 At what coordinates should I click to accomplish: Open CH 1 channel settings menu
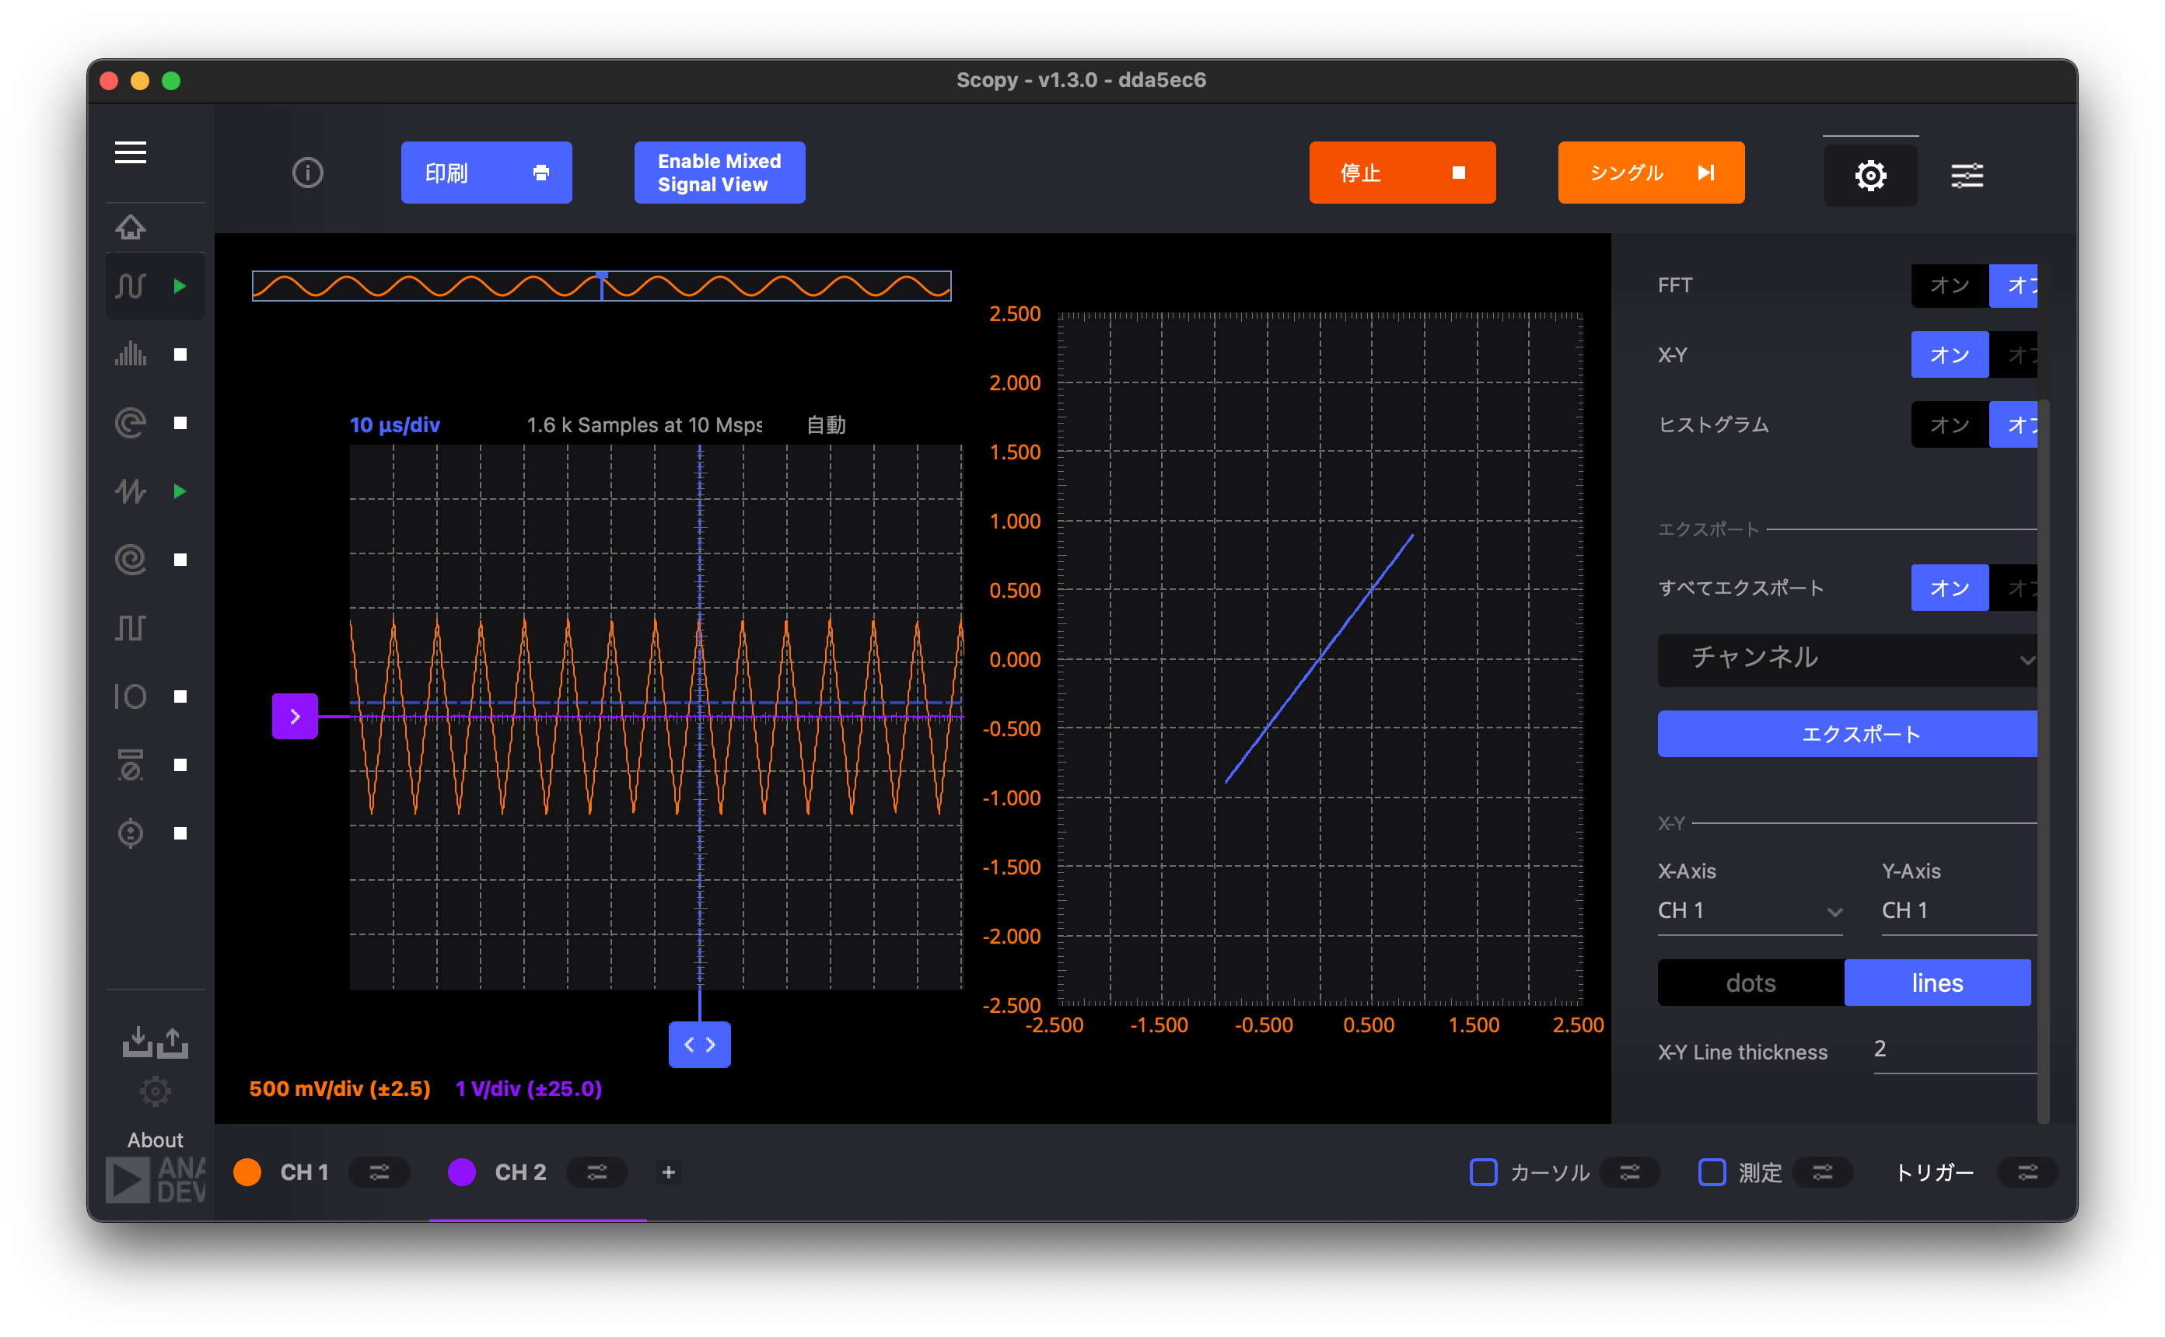(379, 1171)
